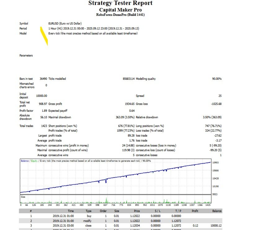Click the 10903 label on chart's vertical axis
This screenshot has width=267, height=230.
pyautogui.click(x=216, y=162)
